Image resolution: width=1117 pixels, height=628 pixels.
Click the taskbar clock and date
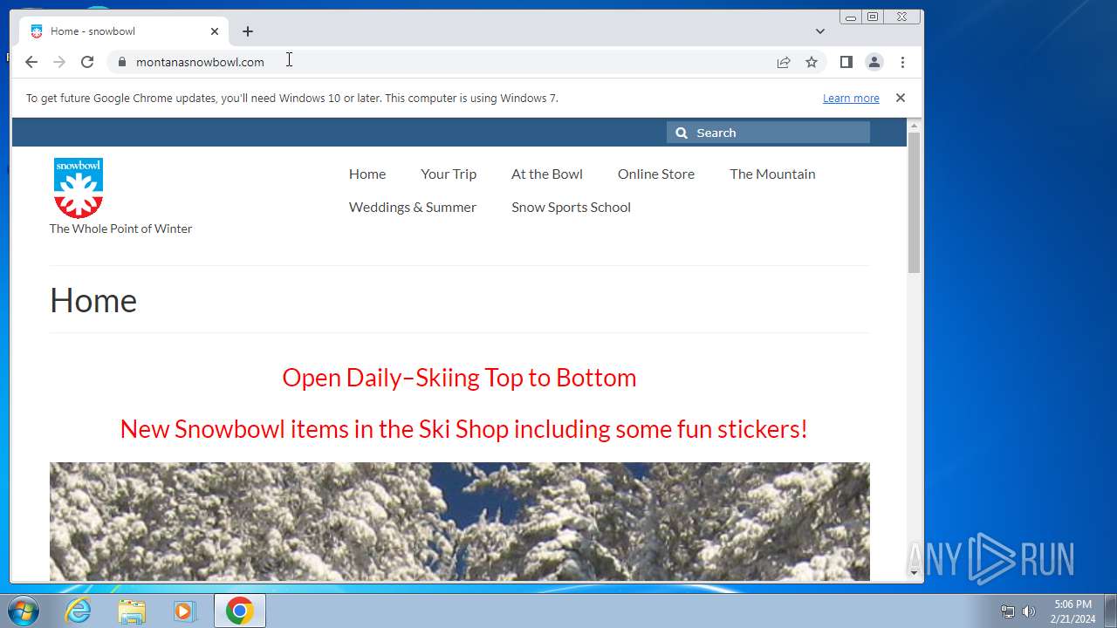pyautogui.click(x=1072, y=611)
